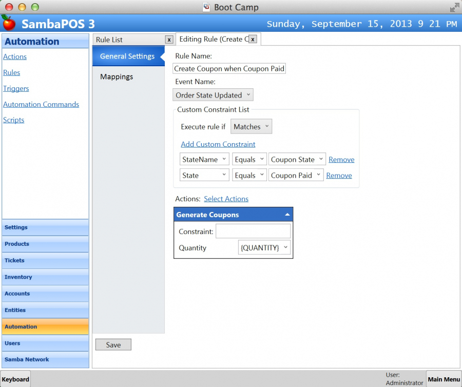The height and width of the screenshot is (387, 462).
Task: Open the Triggers automation page
Action: [x=16, y=88]
